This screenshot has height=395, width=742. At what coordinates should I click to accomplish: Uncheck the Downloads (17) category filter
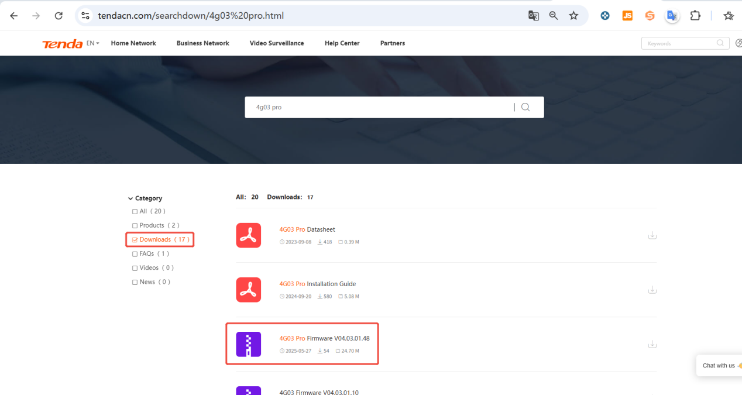[x=135, y=240]
